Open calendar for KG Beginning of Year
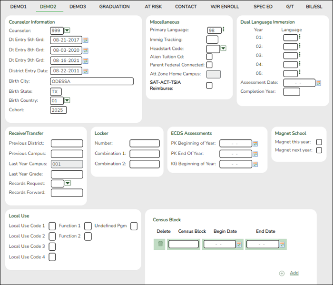Screen dimensions: 333x285 click(255, 164)
